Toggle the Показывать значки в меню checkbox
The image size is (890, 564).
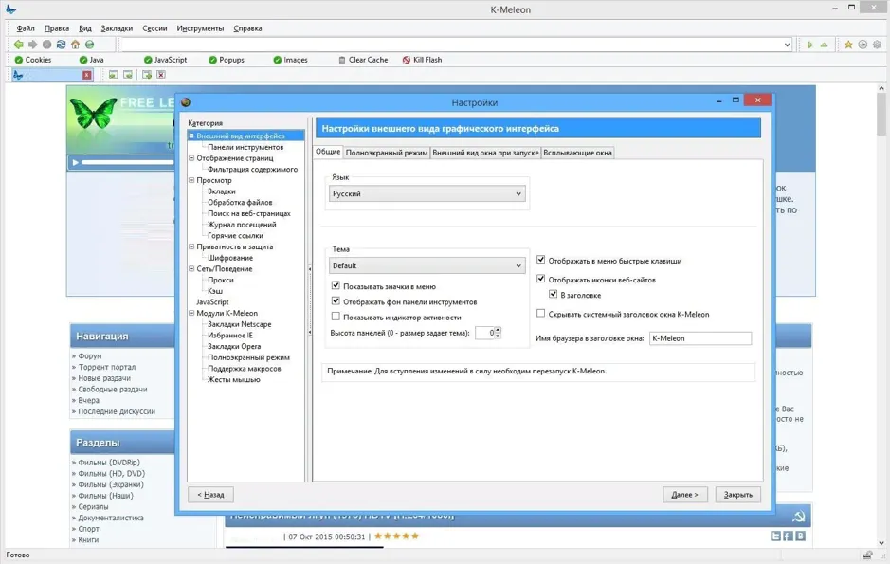[x=336, y=285]
